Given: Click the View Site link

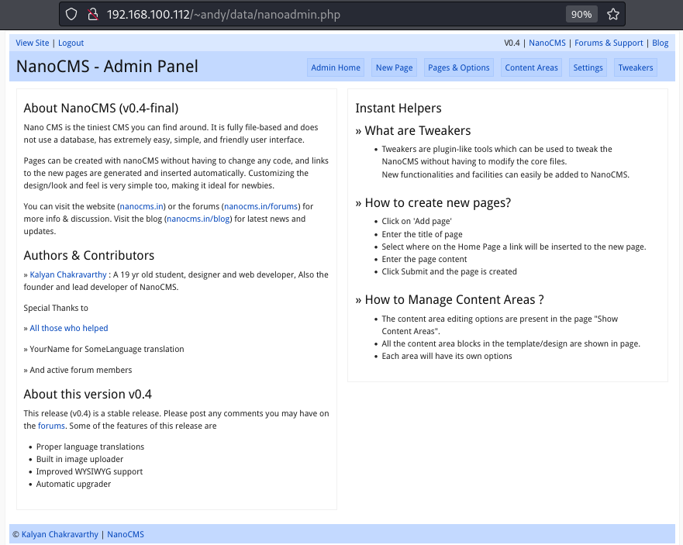Looking at the screenshot, I should coord(33,43).
